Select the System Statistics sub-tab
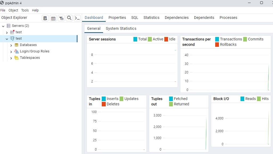273x154 pixels. point(121,28)
